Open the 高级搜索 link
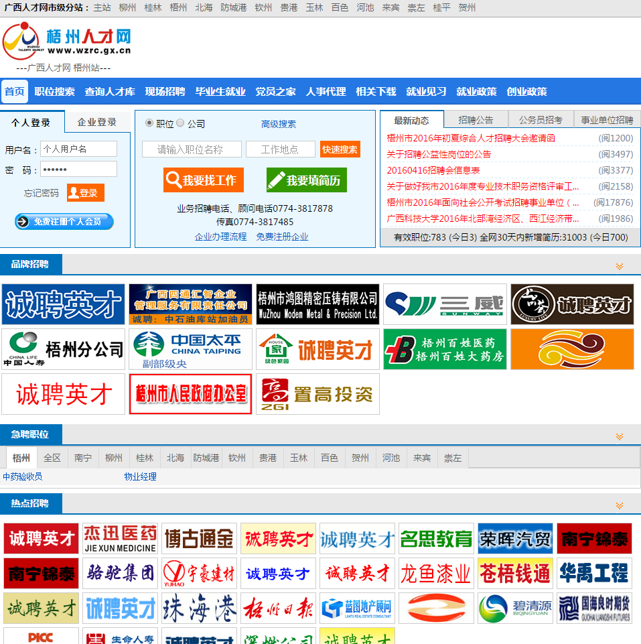The image size is (641, 644). click(279, 124)
